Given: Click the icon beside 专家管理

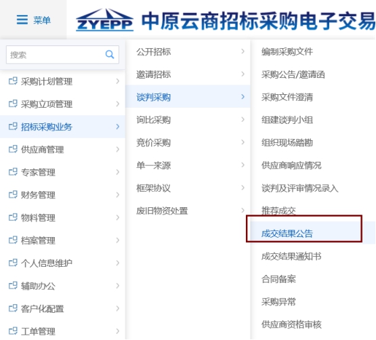Looking at the screenshot, I should click(13, 172).
